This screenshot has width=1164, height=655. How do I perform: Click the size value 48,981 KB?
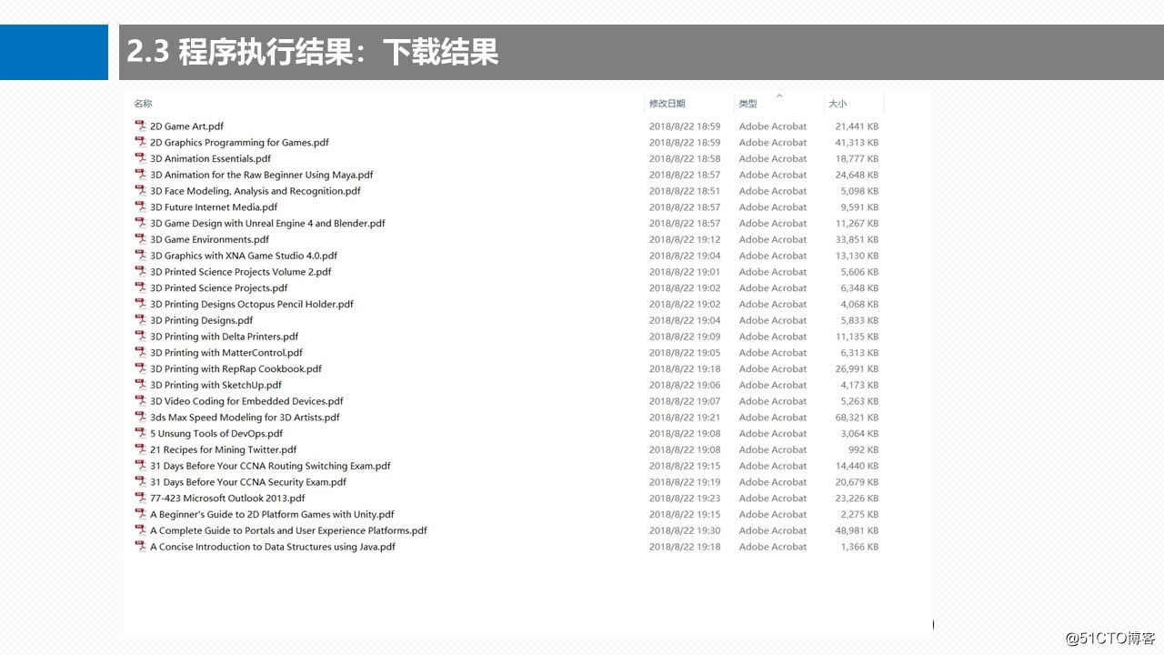[857, 530]
